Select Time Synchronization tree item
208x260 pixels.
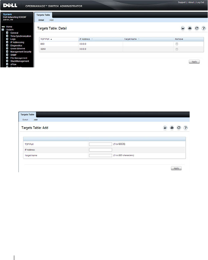pos(21,36)
